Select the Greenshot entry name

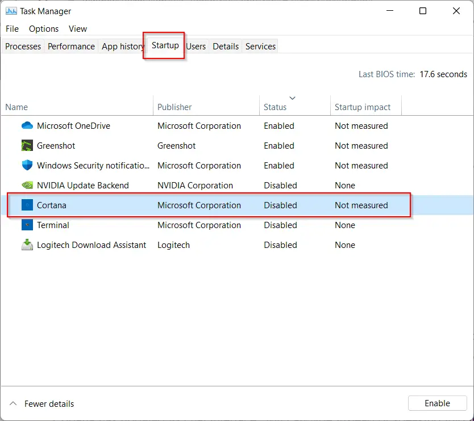coord(56,145)
